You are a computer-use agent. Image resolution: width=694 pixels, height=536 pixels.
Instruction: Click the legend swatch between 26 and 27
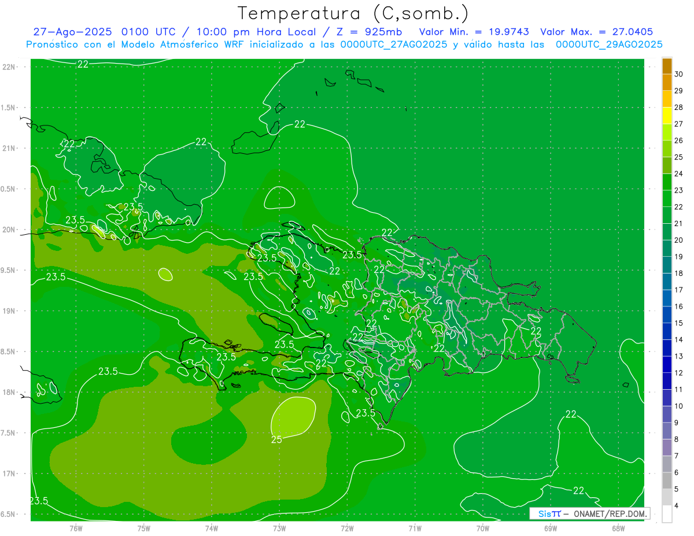coord(667,132)
